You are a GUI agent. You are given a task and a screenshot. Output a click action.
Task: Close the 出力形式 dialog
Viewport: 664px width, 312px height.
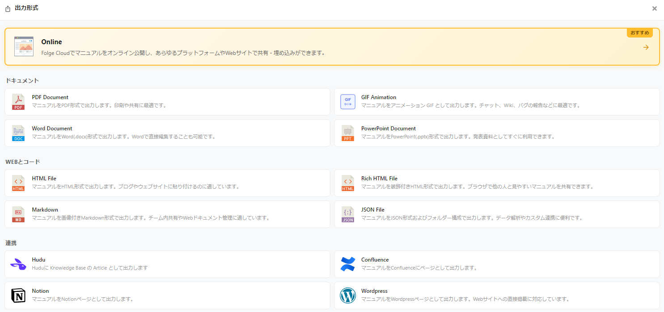click(655, 8)
